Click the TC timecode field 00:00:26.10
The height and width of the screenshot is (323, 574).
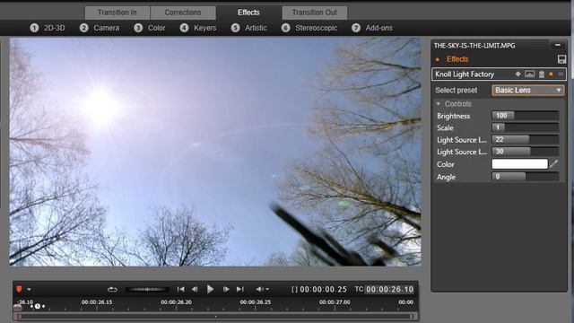coord(390,289)
